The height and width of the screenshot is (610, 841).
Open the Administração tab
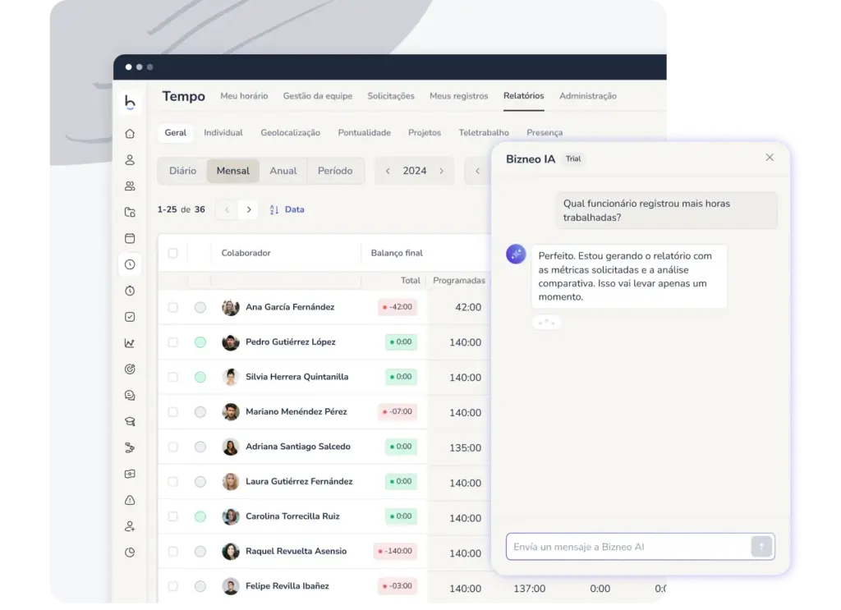[588, 96]
